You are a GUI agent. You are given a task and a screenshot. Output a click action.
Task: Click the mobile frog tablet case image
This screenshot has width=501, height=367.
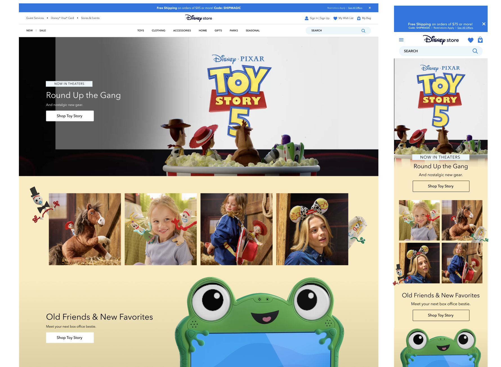tap(440, 348)
